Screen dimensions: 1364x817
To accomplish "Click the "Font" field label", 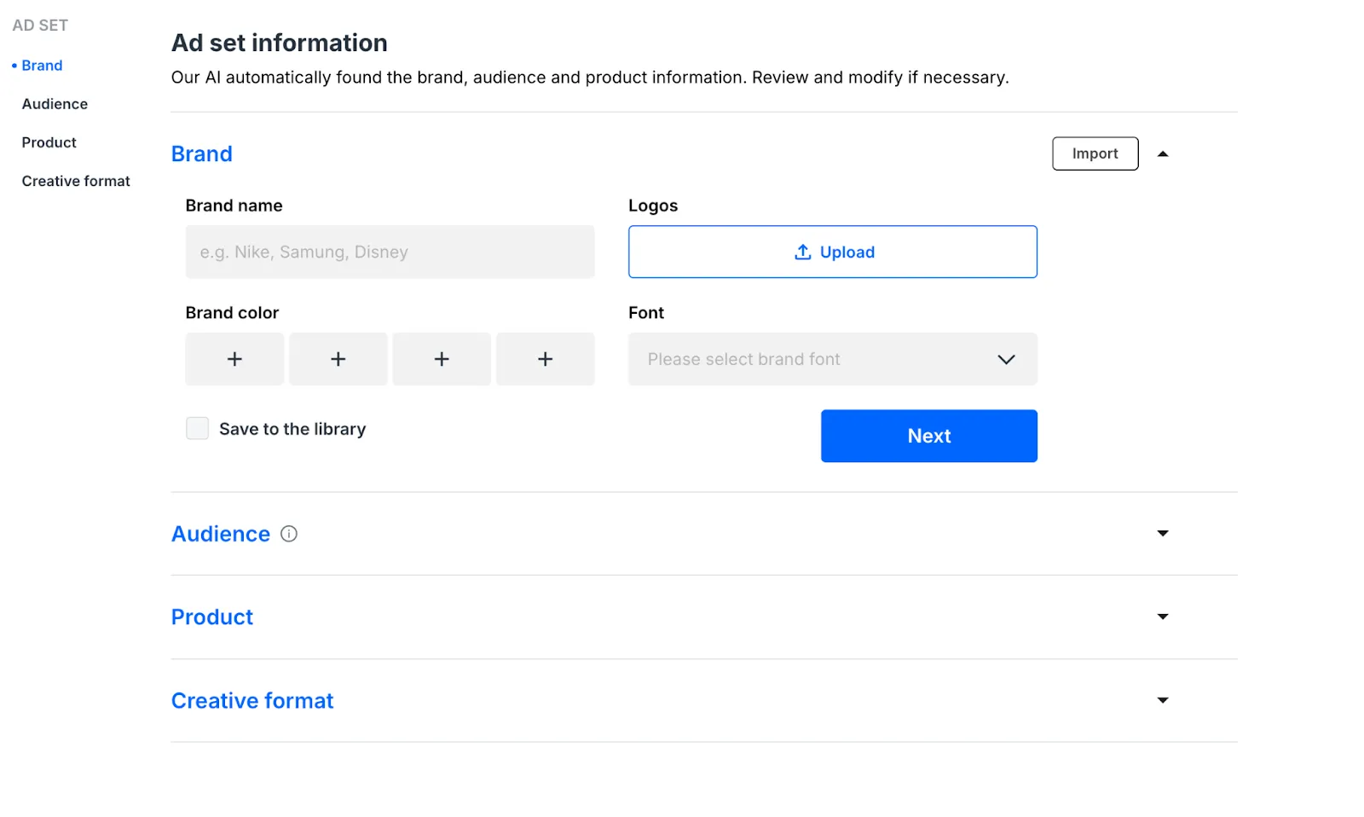I will [x=646, y=313].
